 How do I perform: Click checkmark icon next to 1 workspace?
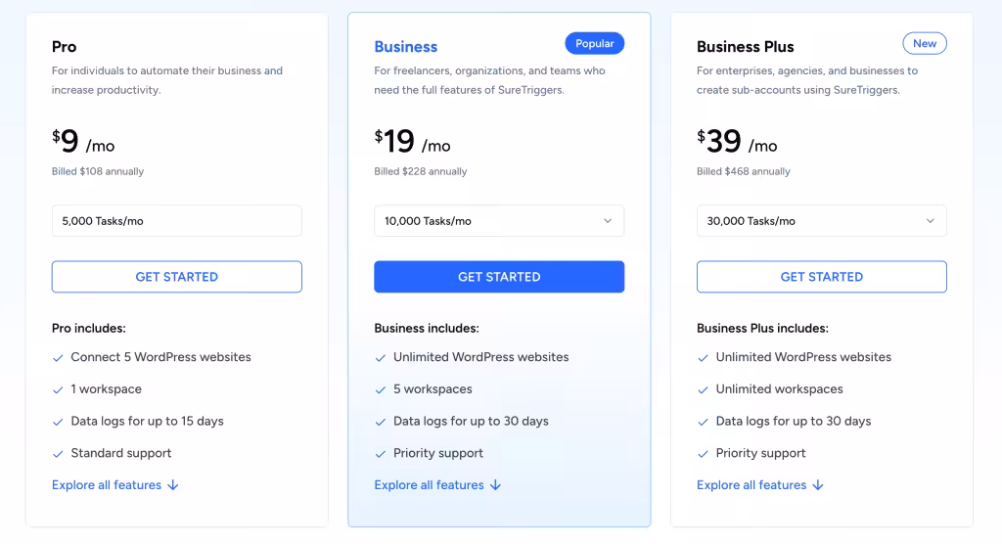[x=58, y=390]
